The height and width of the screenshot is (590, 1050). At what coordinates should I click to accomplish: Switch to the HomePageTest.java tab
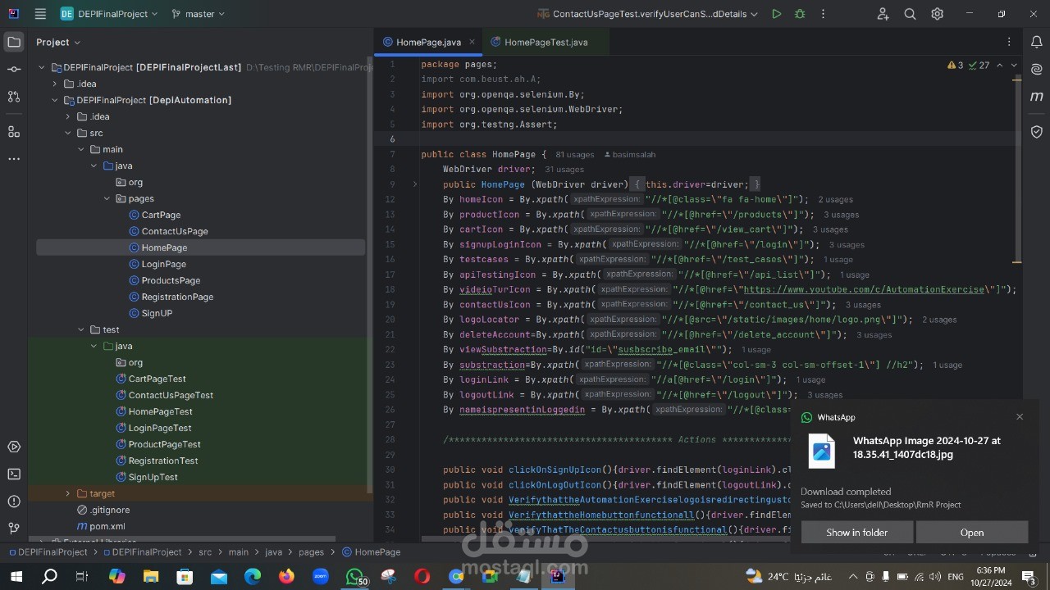546,42
